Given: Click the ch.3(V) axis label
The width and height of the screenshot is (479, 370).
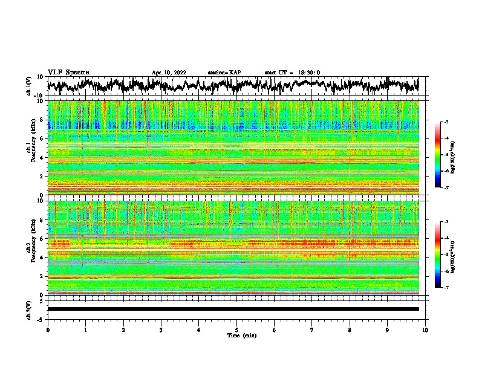Looking at the screenshot, I should coord(29,310).
